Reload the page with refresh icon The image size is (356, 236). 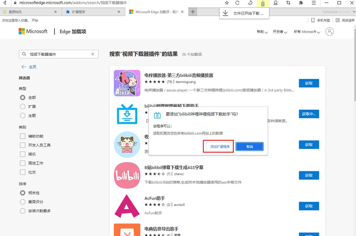pos(238,3)
